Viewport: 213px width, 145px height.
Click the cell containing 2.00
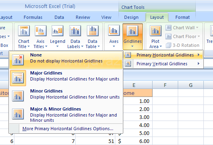pos(138,109)
